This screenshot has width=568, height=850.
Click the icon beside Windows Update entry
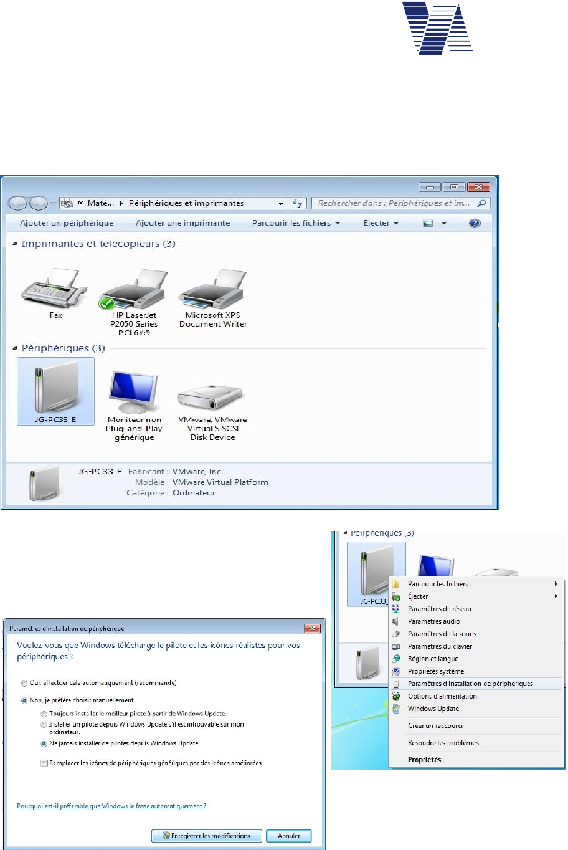point(395,709)
